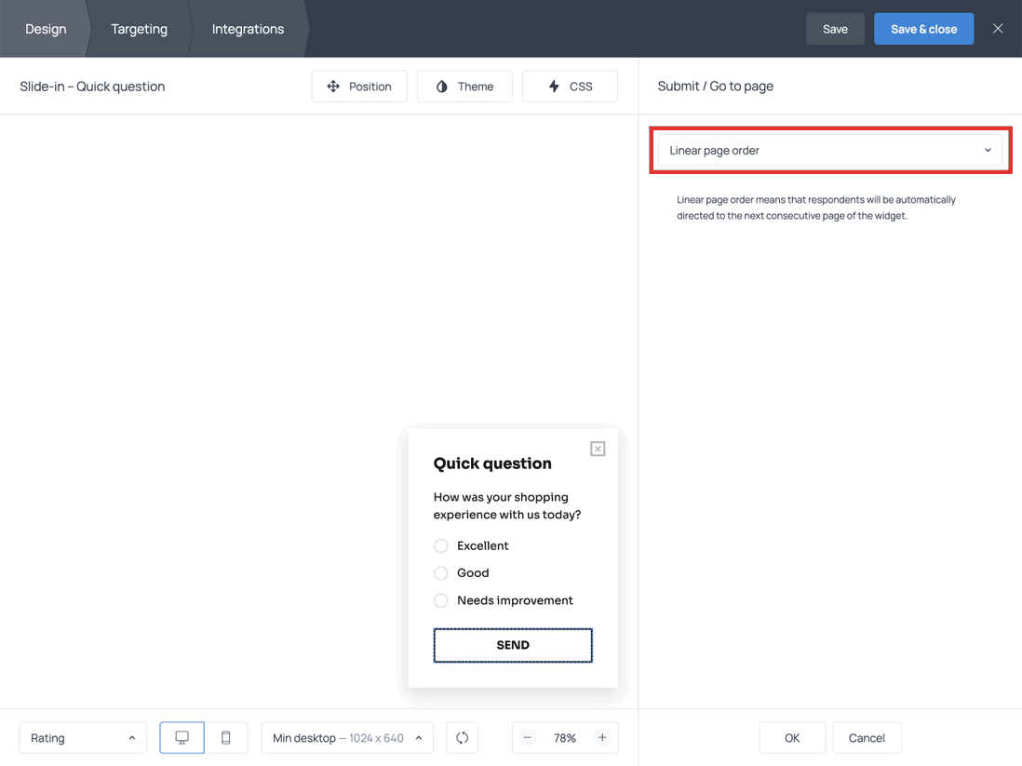Zoom in the preview with the plus icon
The image size is (1022, 766).
point(603,737)
